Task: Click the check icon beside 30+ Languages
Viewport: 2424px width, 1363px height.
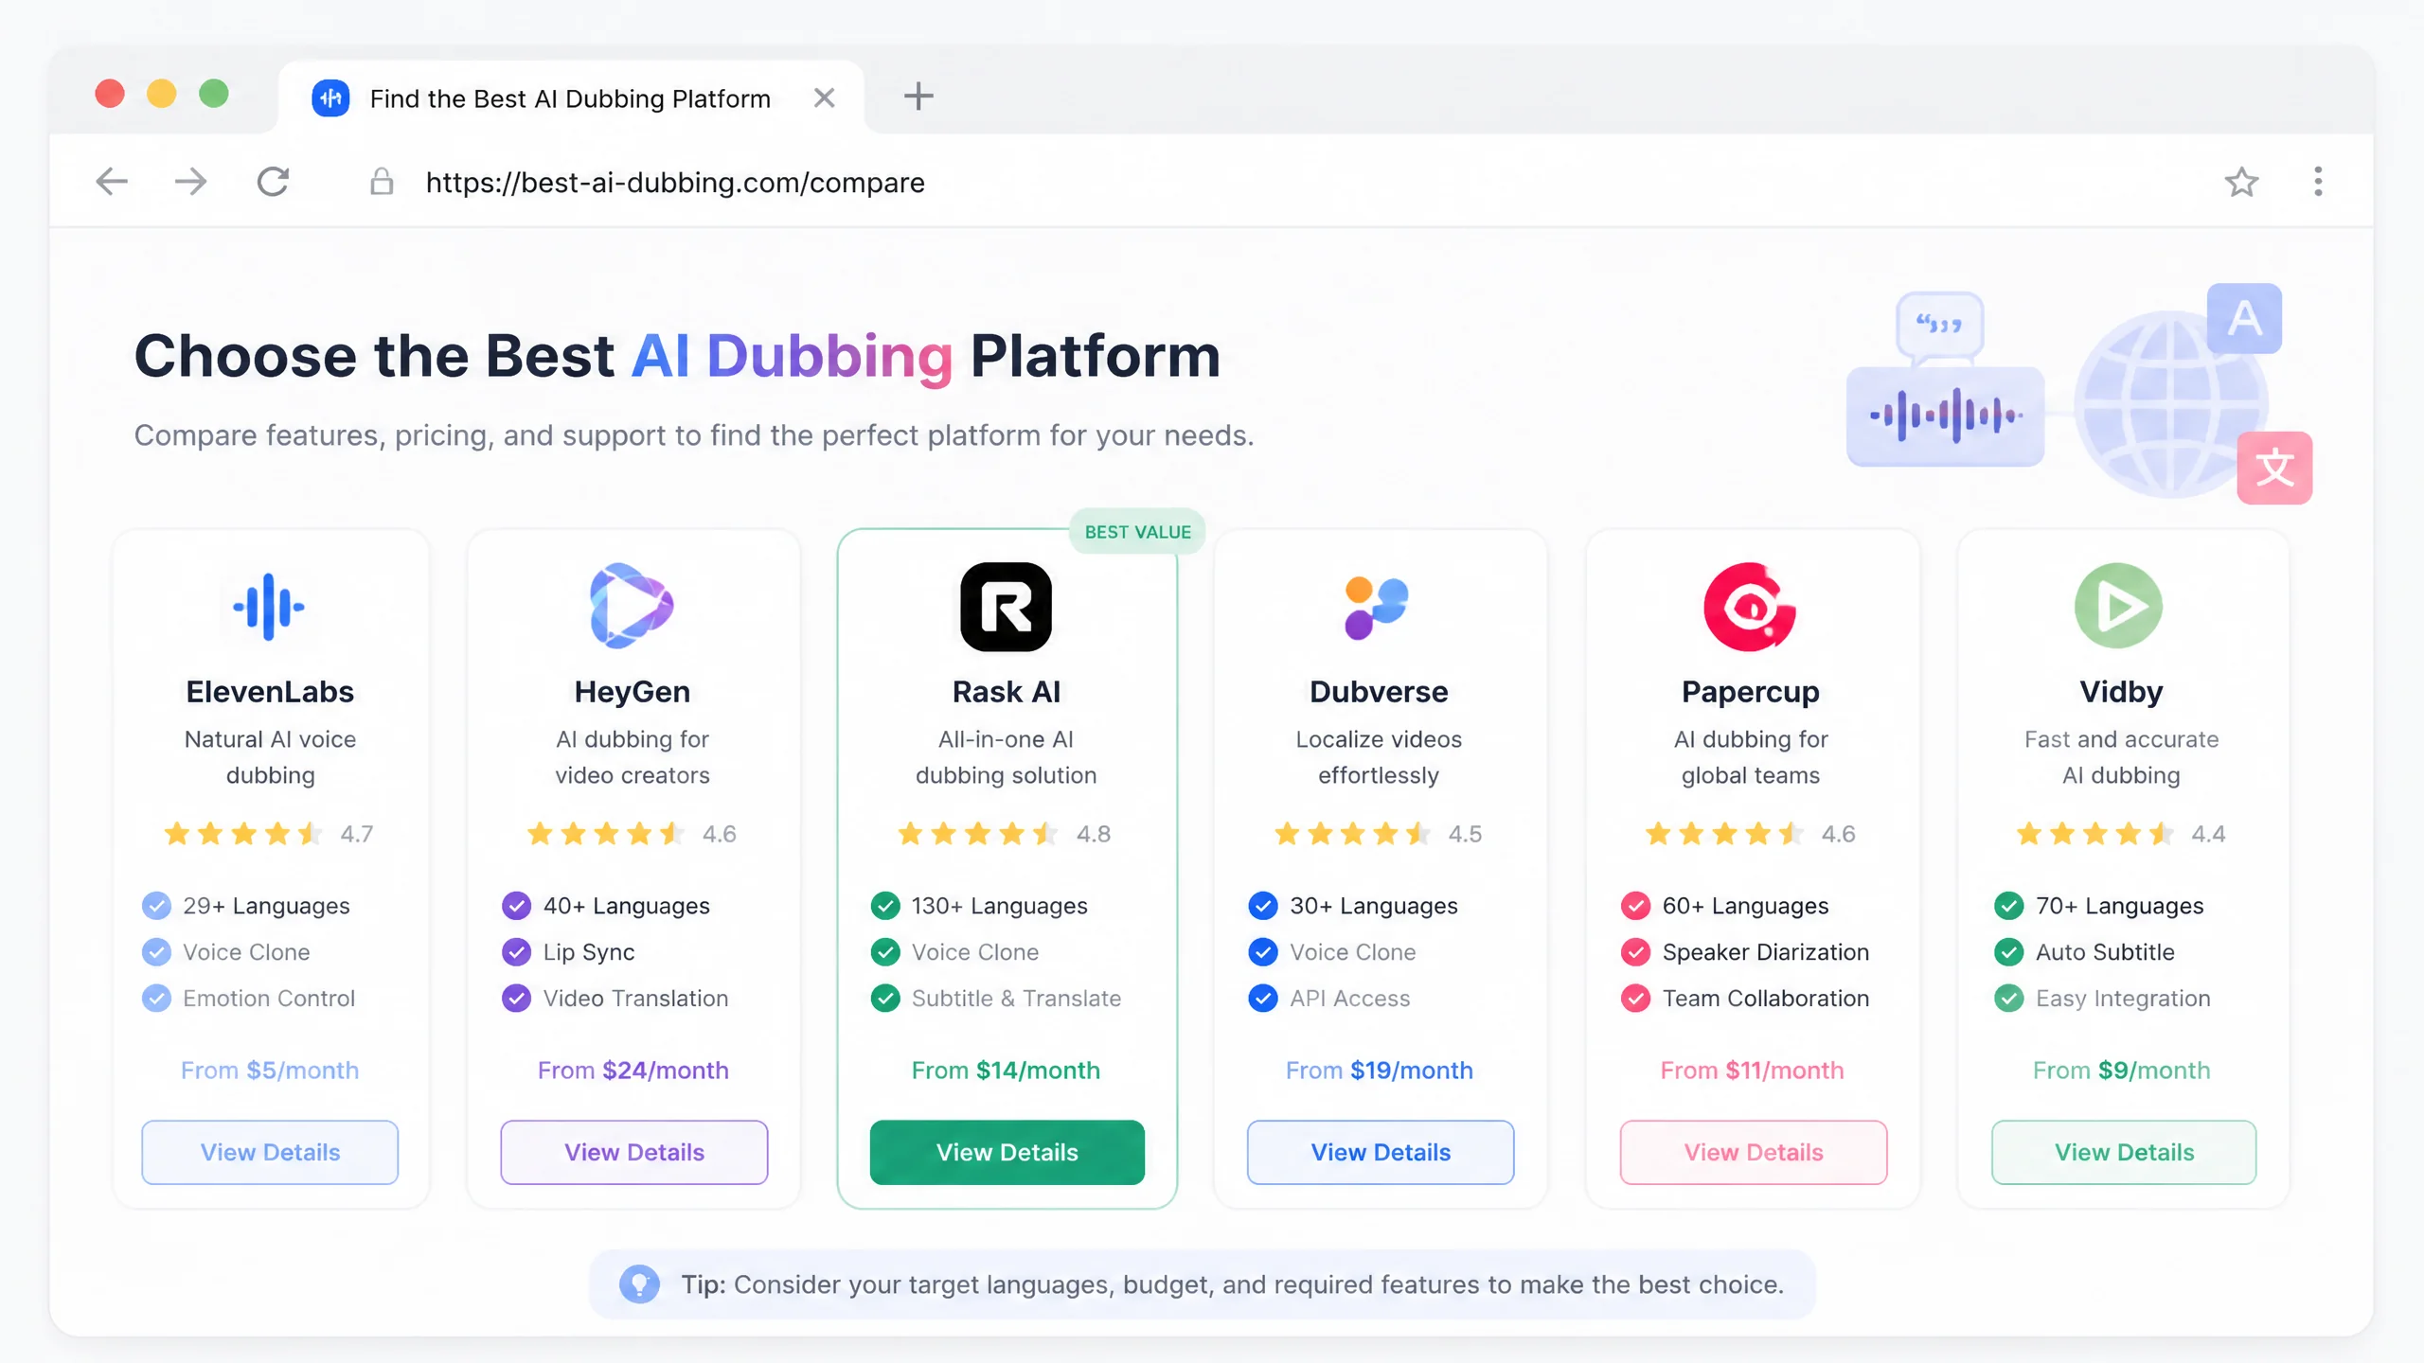Action: coord(1262,906)
